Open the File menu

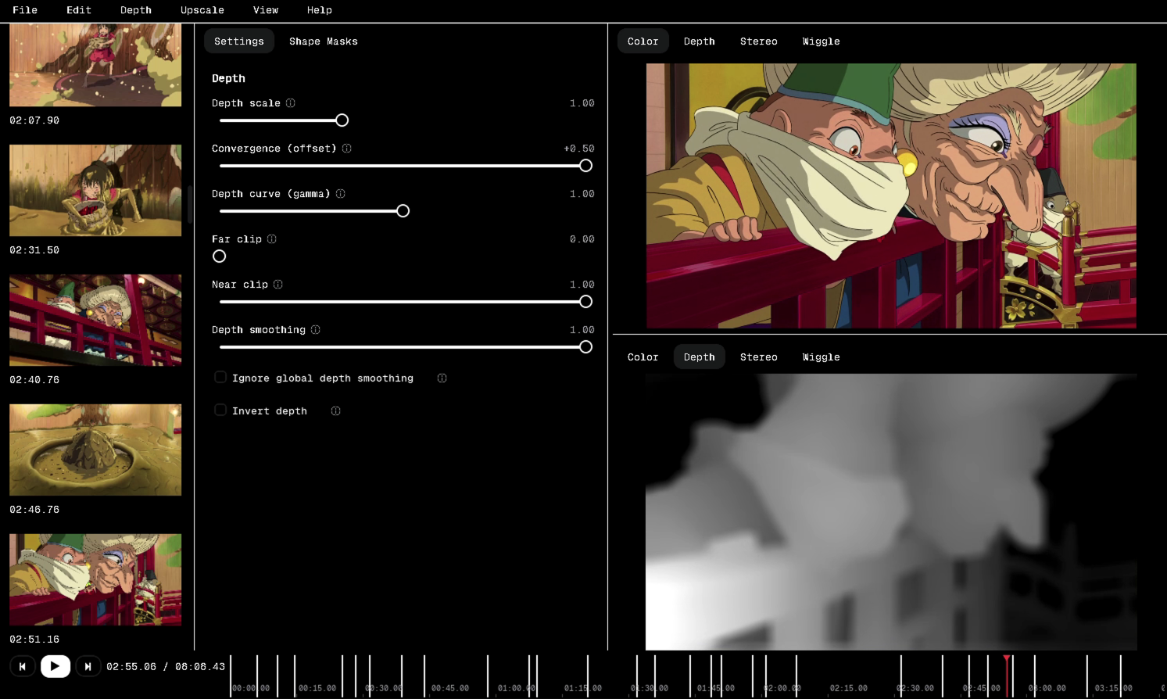pos(25,10)
